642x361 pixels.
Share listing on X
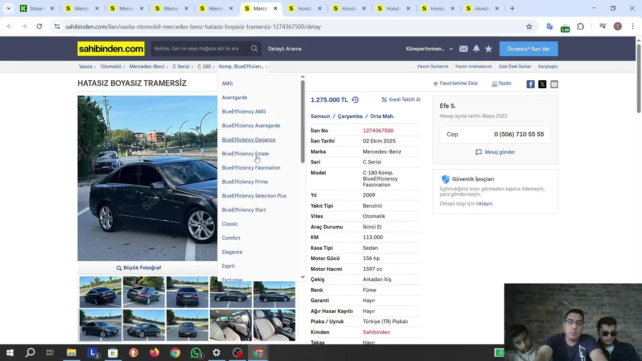[542, 84]
